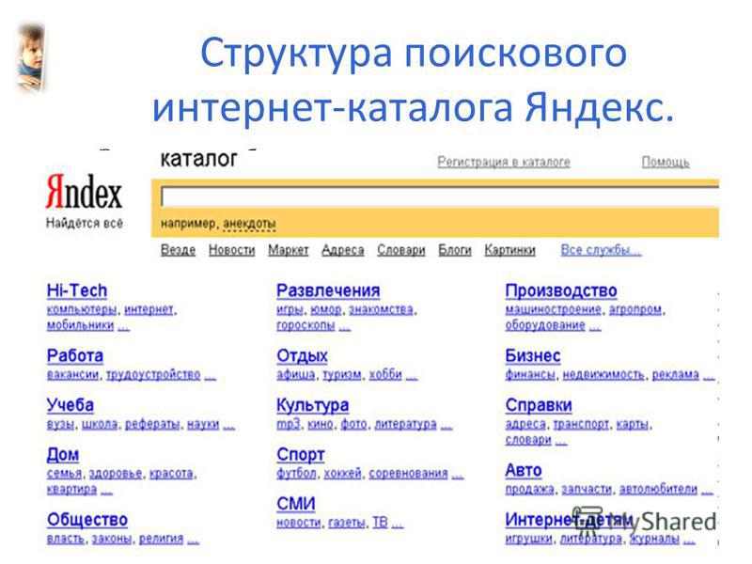
Task: Open the Hi-Tech category
Action: click(x=77, y=290)
